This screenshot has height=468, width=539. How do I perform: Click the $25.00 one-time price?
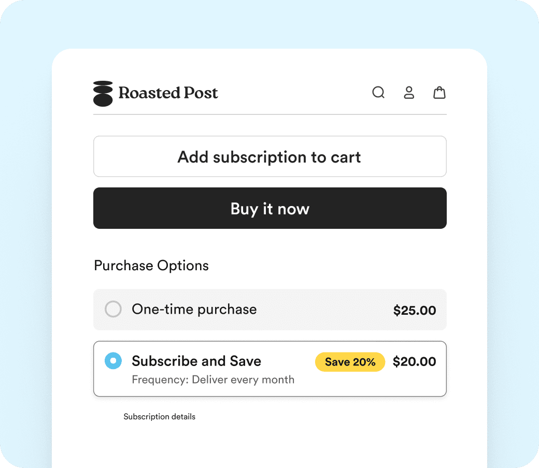415,311
